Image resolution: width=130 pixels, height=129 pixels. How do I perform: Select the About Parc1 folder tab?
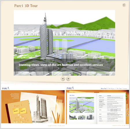[x=72, y=92]
